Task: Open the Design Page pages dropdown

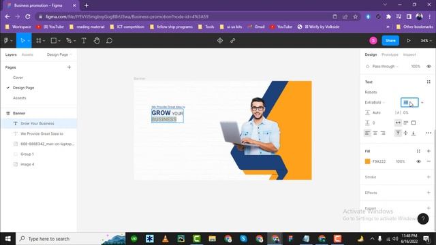Action: click(59, 54)
